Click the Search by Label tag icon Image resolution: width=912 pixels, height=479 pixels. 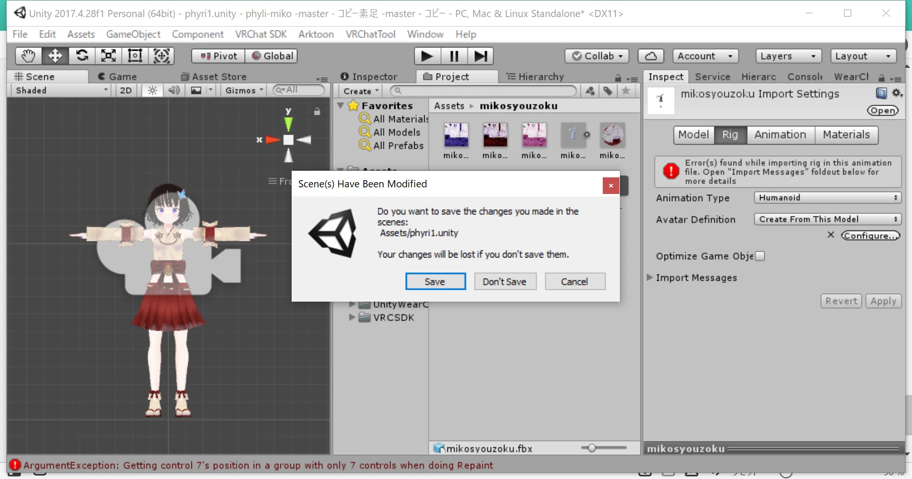(608, 91)
